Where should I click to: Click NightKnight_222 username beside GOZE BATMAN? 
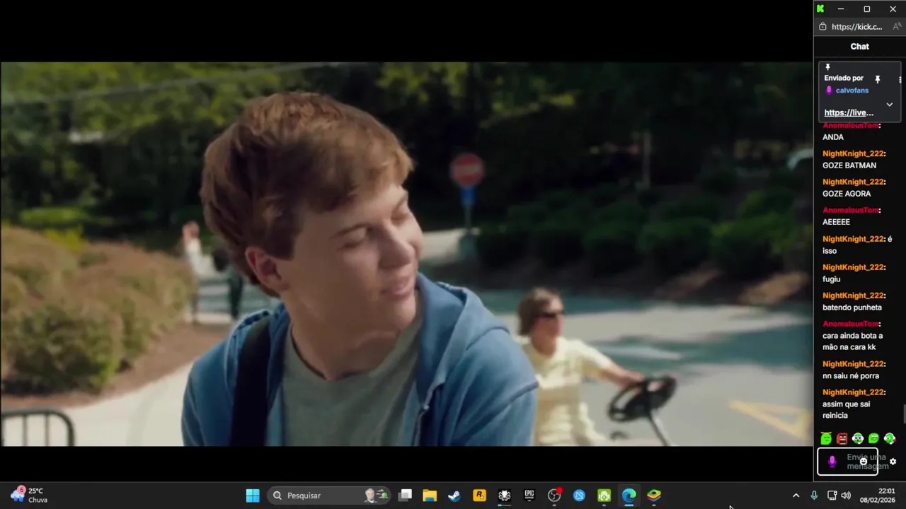854,153
